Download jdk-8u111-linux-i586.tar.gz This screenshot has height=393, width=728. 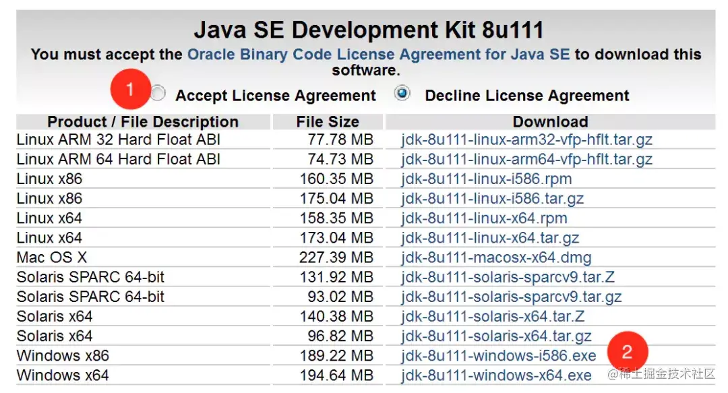[493, 198]
